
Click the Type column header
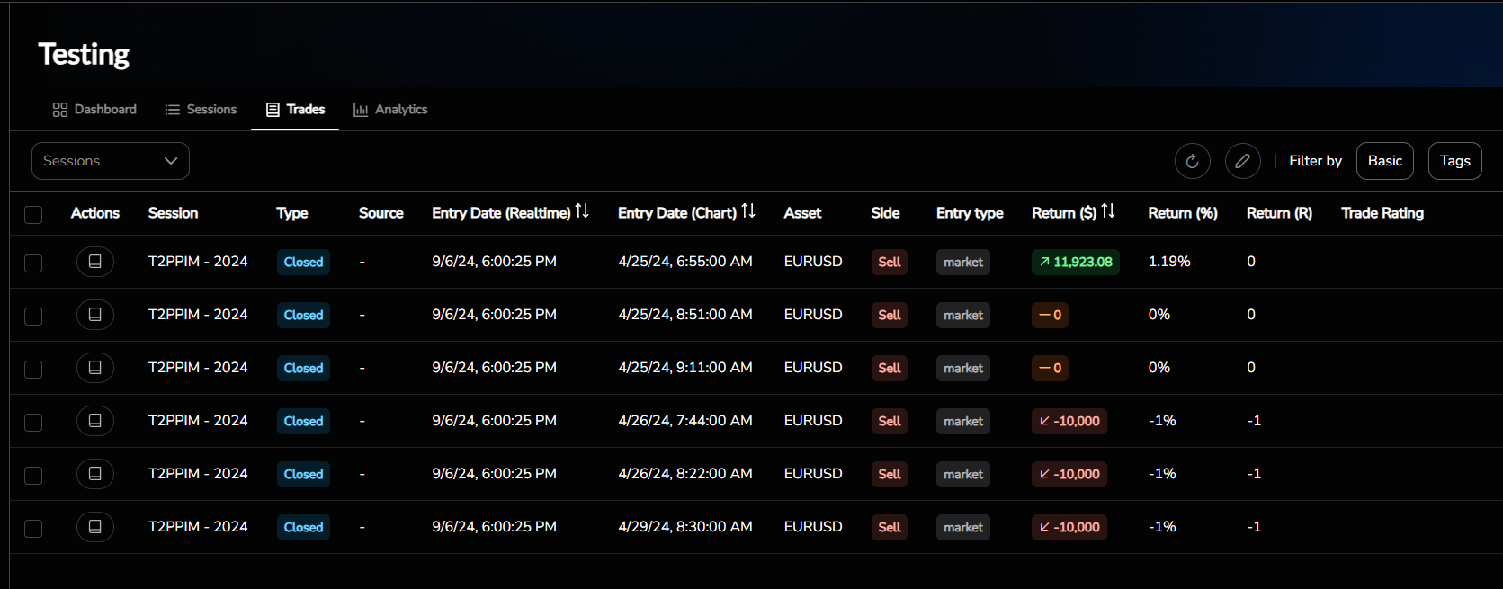[x=291, y=213]
